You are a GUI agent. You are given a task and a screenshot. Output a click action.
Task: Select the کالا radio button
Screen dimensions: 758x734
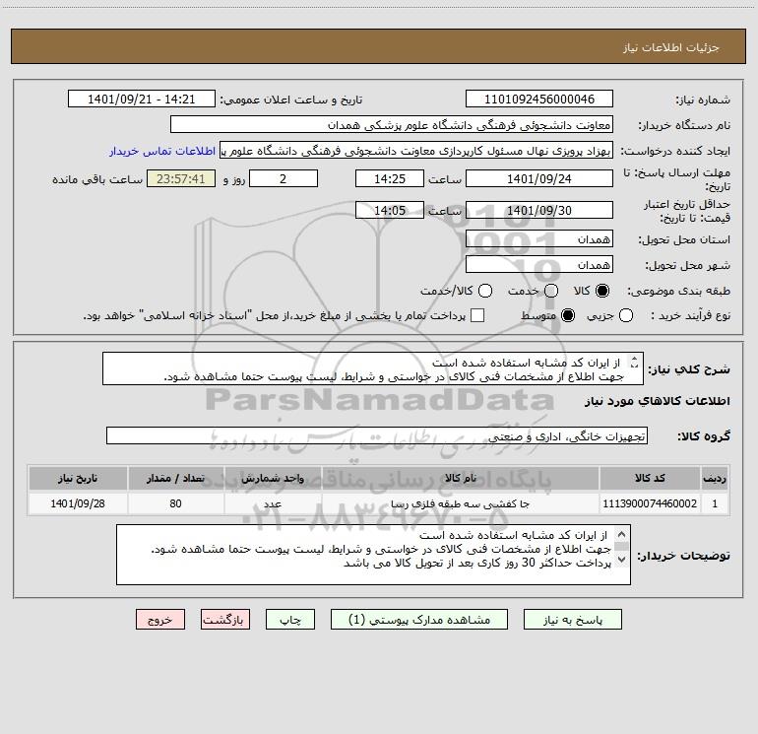point(602,291)
